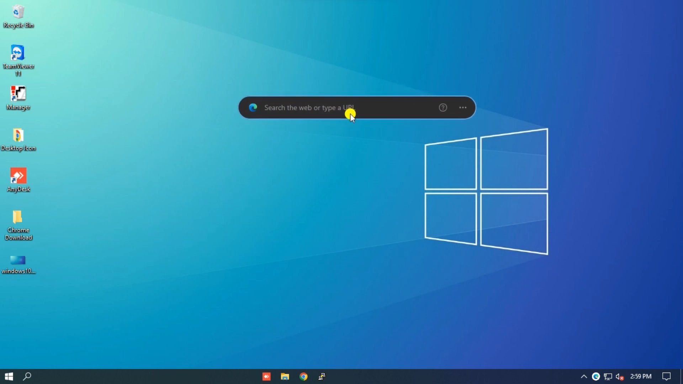
Task: Launch Google Chrome from the taskbar
Action: 303,376
